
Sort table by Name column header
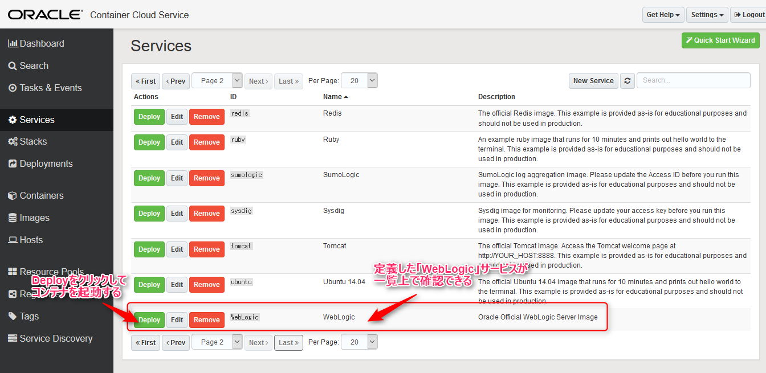pos(335,97)
